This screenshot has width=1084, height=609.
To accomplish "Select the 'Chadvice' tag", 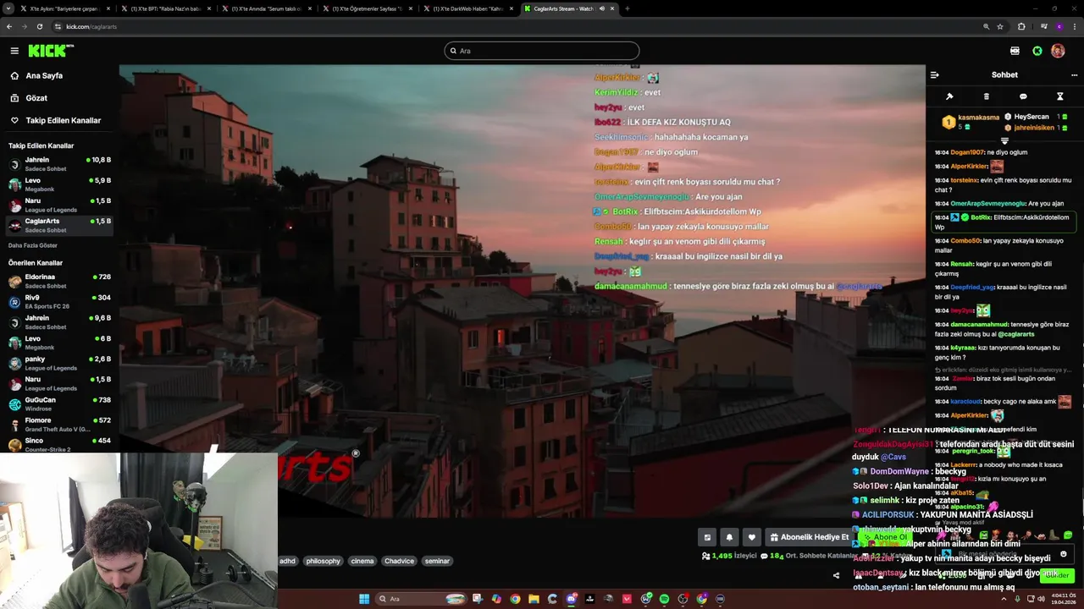I will click(x=399, y=561).
